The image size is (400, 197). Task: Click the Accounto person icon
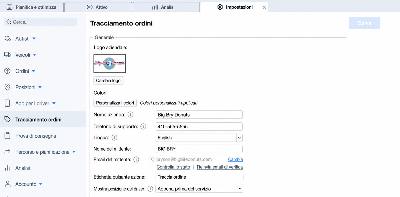click(8, 184)
